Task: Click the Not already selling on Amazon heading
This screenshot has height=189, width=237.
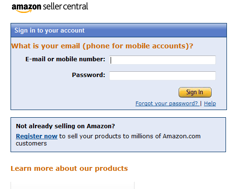Action: [x=66, y=126]
